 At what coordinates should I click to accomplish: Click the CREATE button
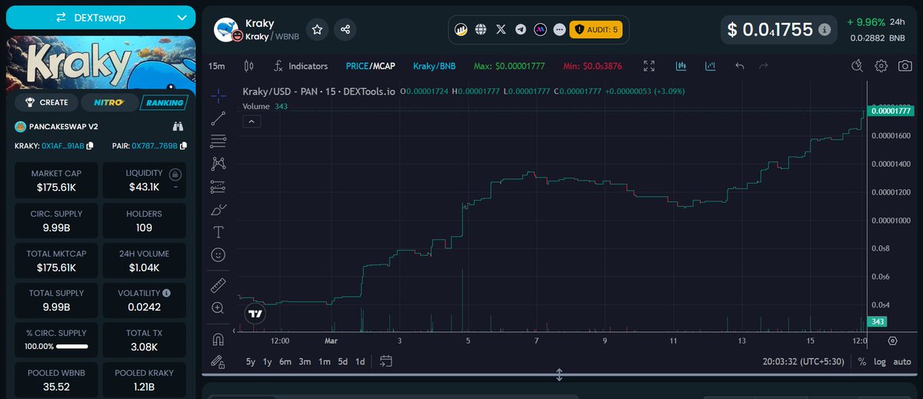click(x=46, y=102)
